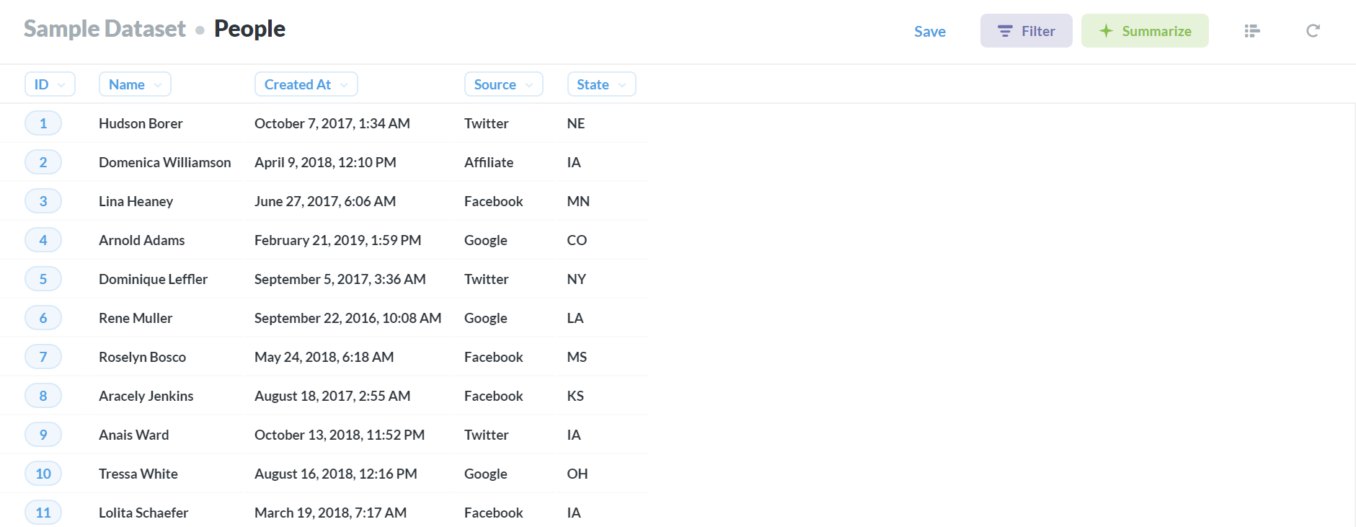This screenshot has height=527, width=1356.
Task: Open the Created At column dropdown
Action: point(306,84)
